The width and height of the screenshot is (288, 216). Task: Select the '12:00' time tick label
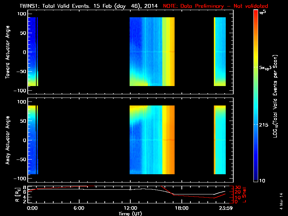tap(130, 208)
